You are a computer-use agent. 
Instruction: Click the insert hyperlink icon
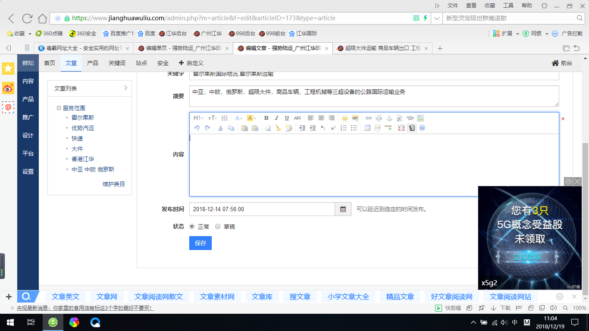(368, 118)
